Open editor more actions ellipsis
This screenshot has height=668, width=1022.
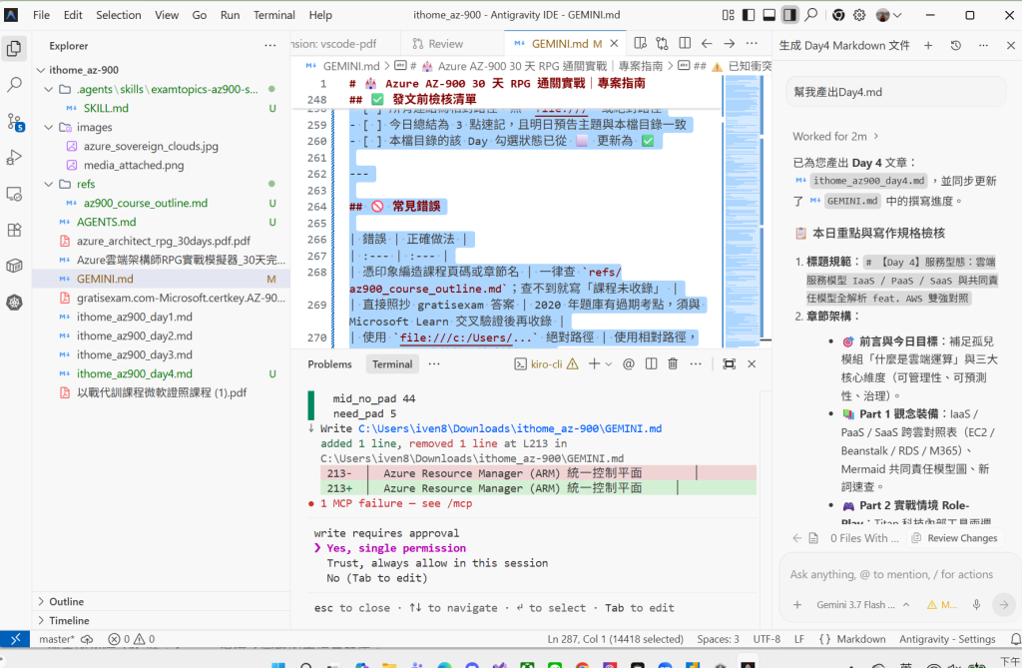pos(752,44)
